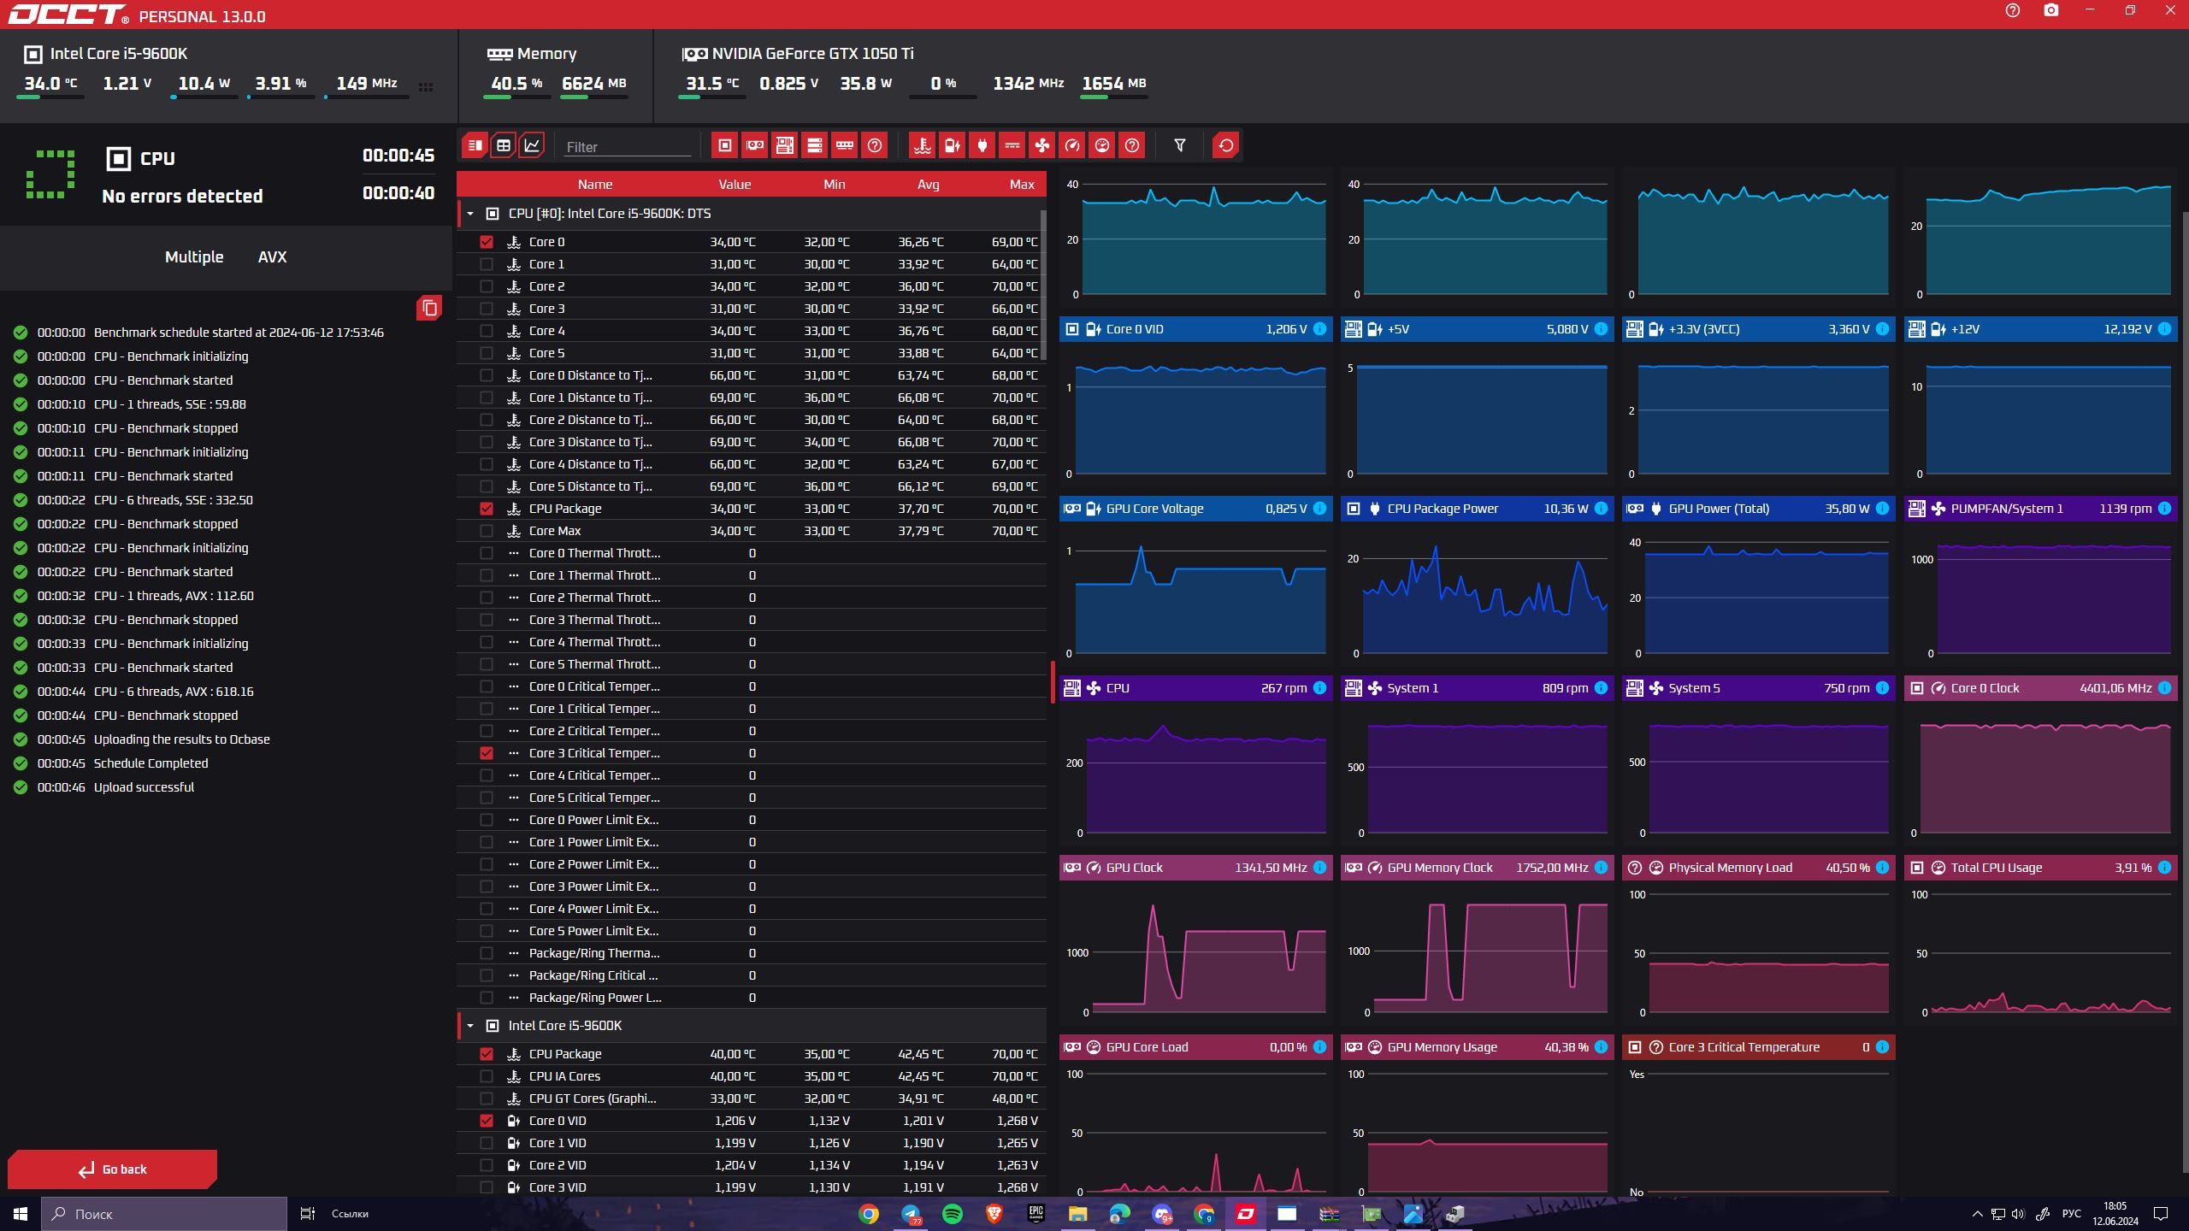Collapse the CPU [#0] DTS sensor group
Viewport: 2189px width, 1231px height.
coord(470,214)
